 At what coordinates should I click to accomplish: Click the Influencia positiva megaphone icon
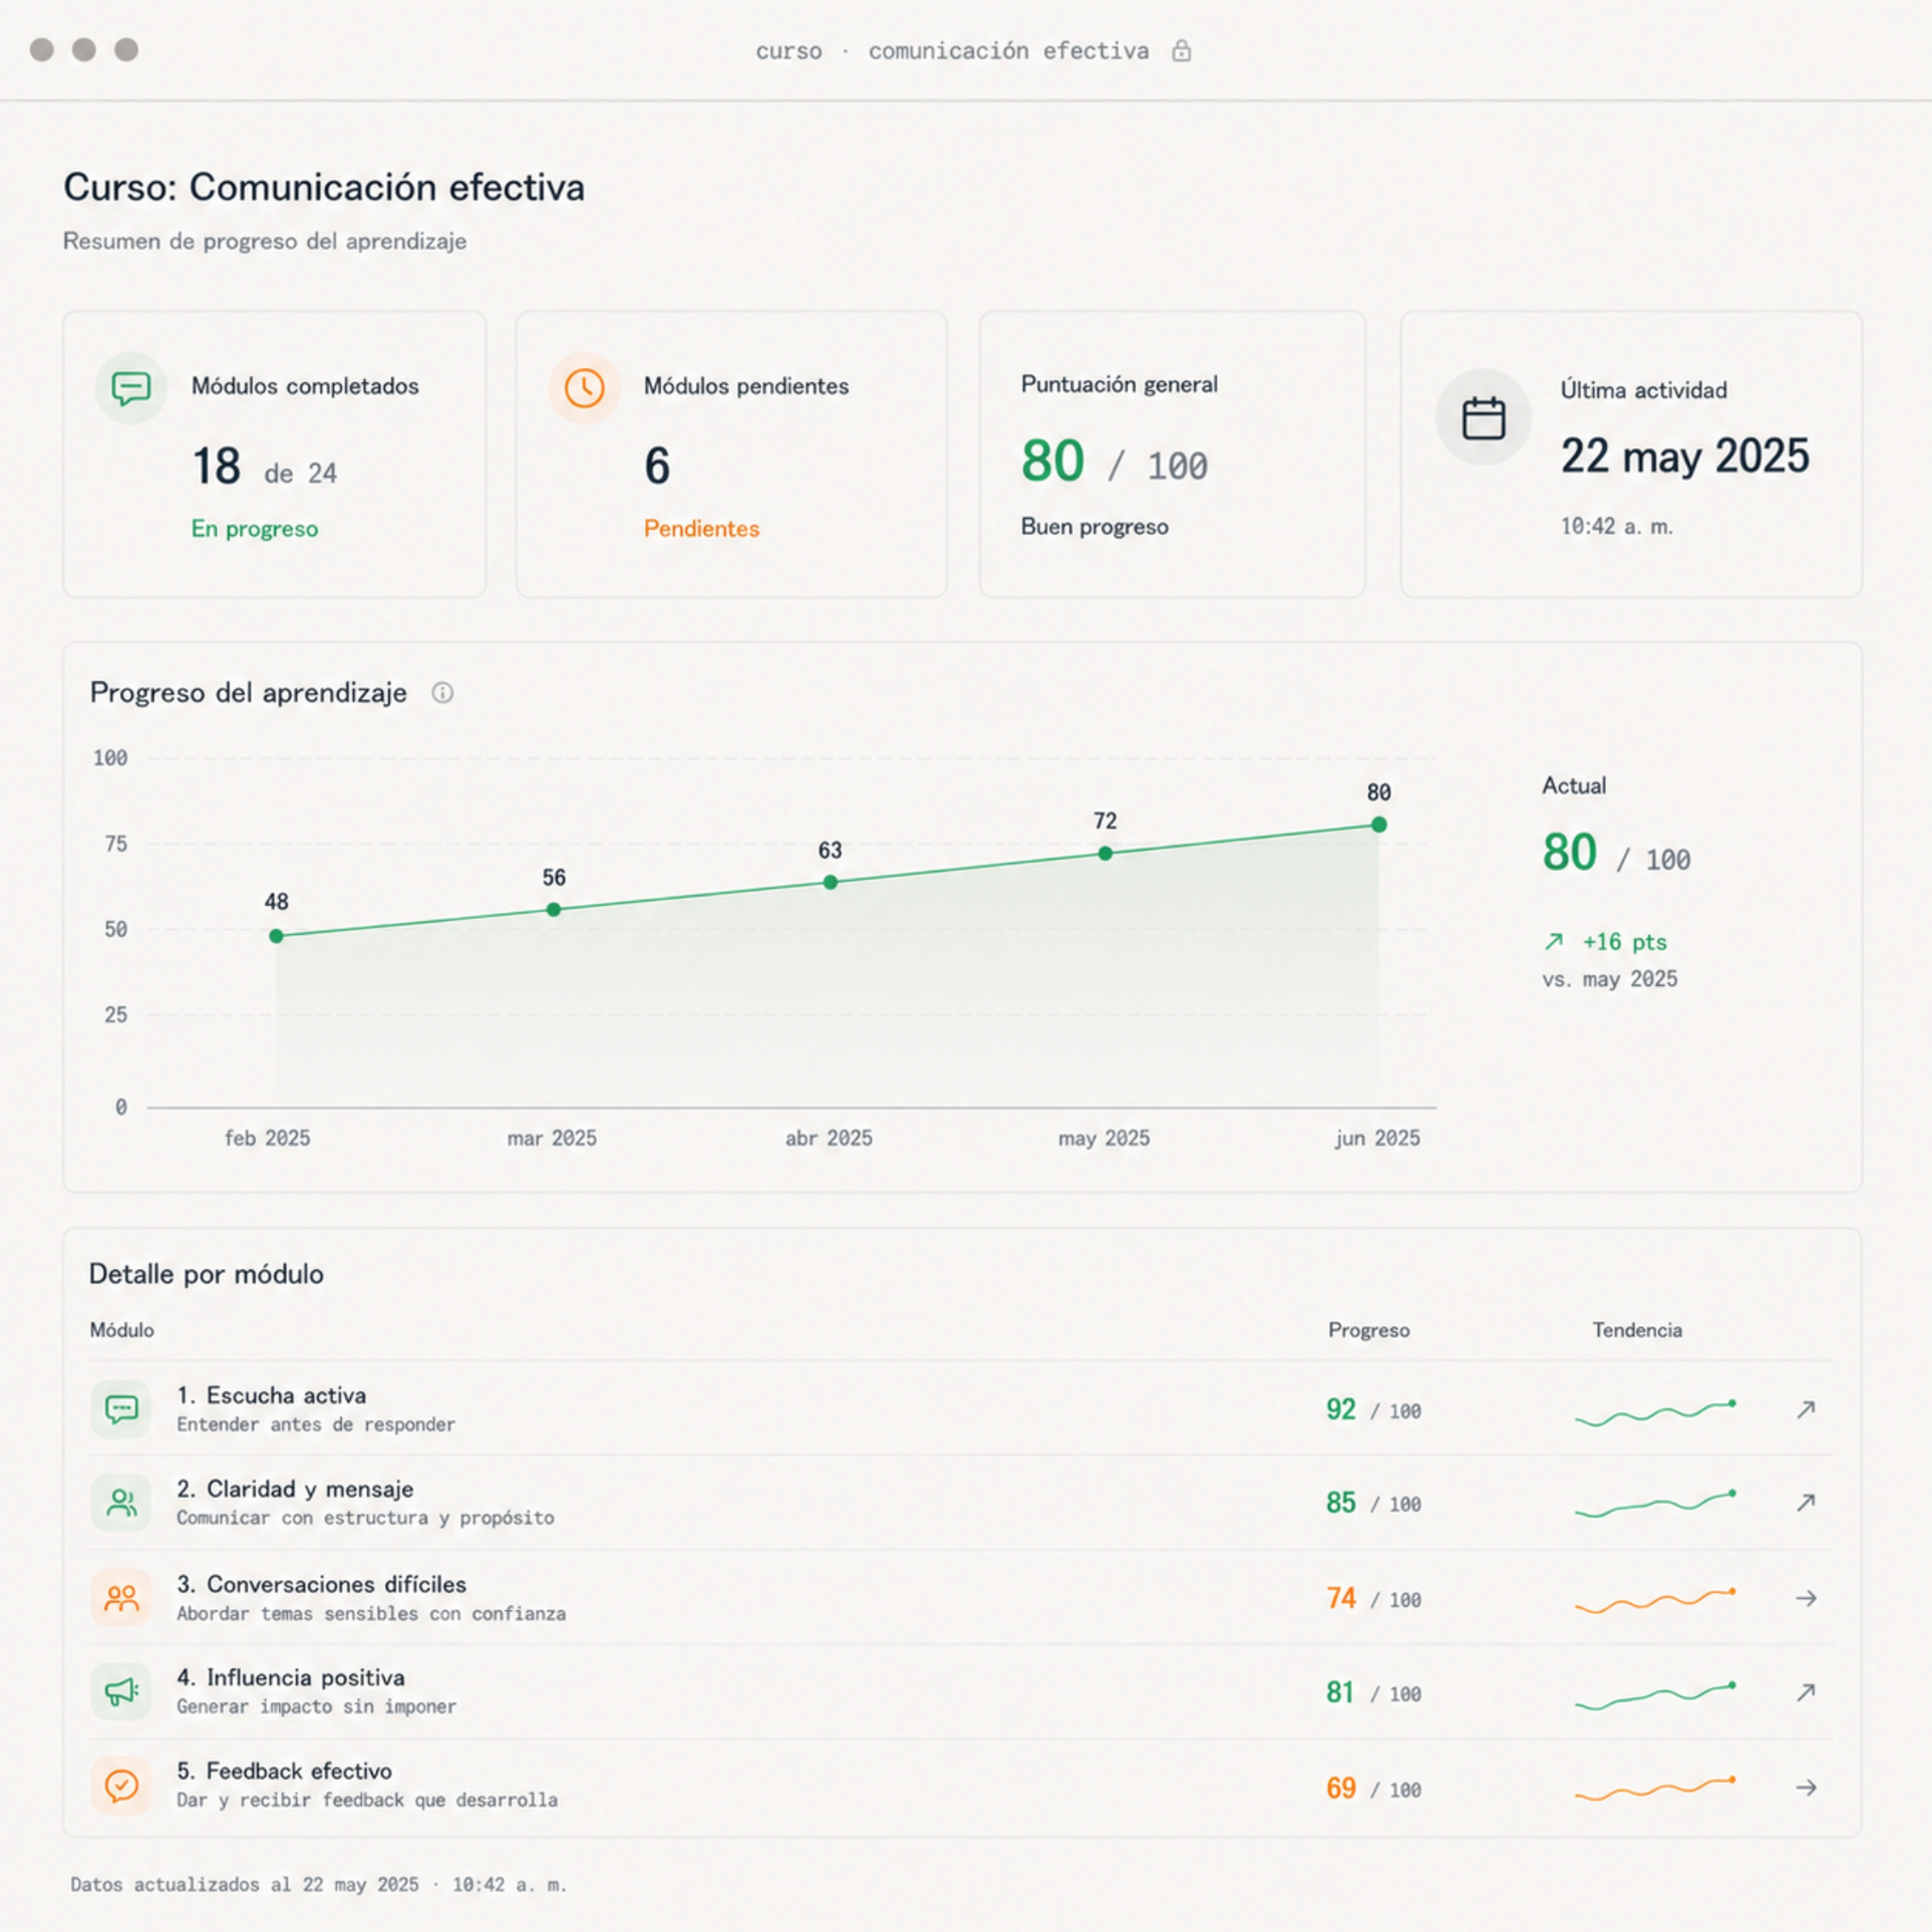(121, 1691)
